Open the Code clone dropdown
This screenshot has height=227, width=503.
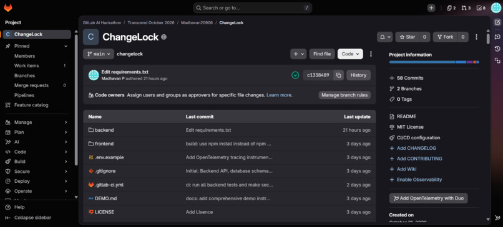coord(350,54)
